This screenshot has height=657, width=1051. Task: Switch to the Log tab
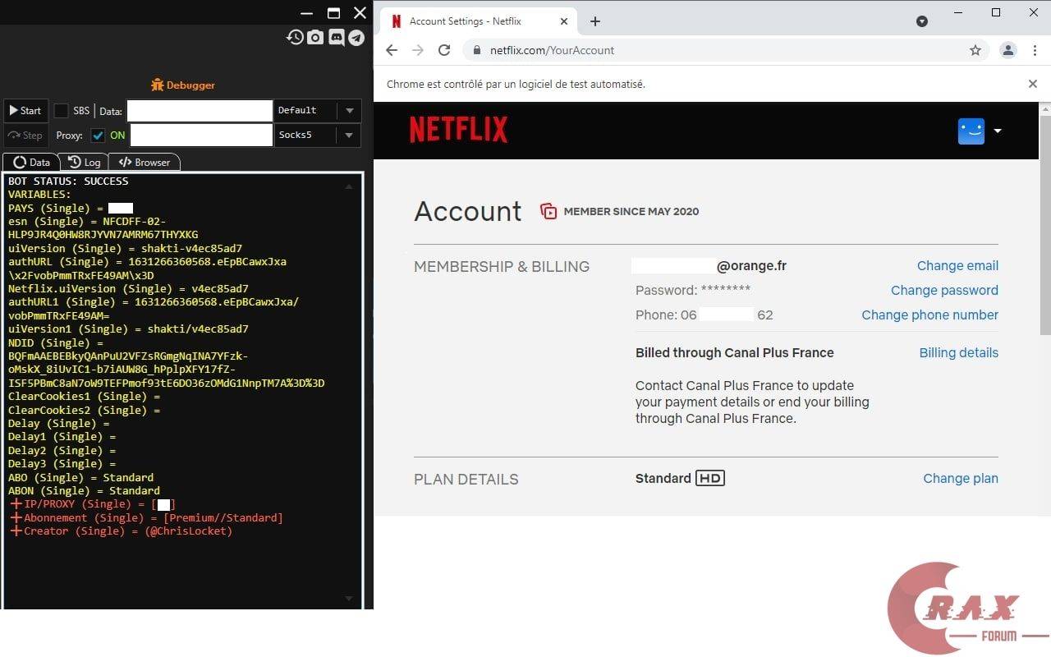[84, 162]
